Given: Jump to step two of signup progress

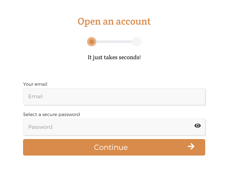Looking at the screenshot, I should point(137,42).
